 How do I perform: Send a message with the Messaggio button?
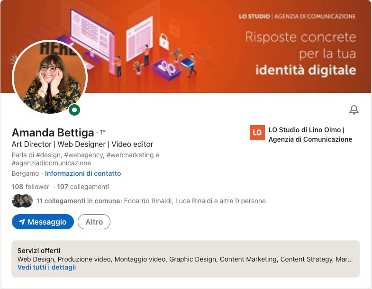(43, 222)
